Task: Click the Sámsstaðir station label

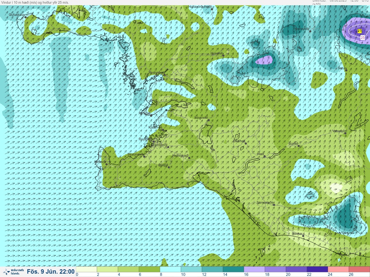Action: pos(265,203)
